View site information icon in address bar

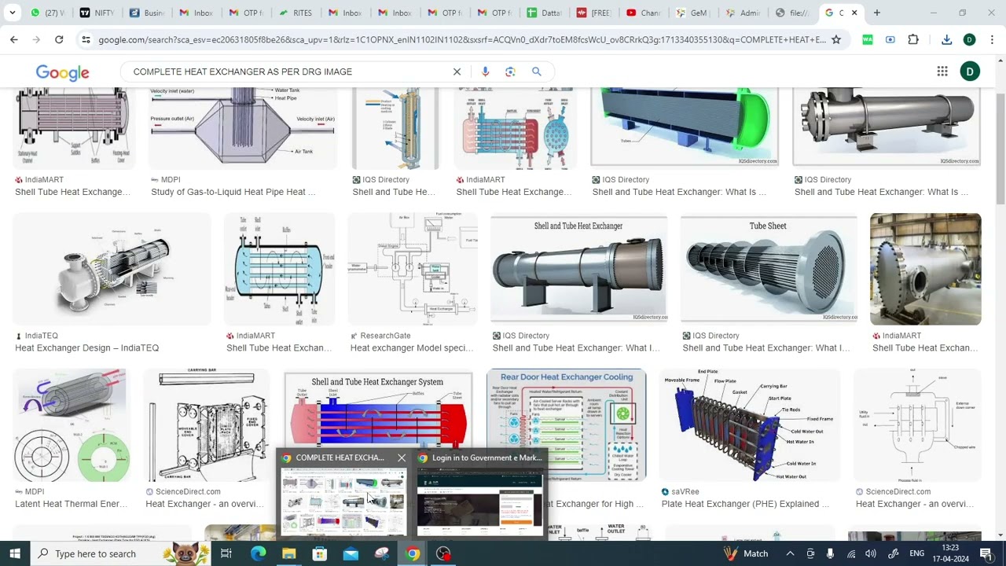pyautogui.click(x=86, y=39)
